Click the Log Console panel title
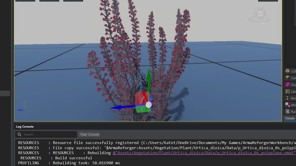Image resolution: width=296 pixels, height=166 pixels. point(25,126)
